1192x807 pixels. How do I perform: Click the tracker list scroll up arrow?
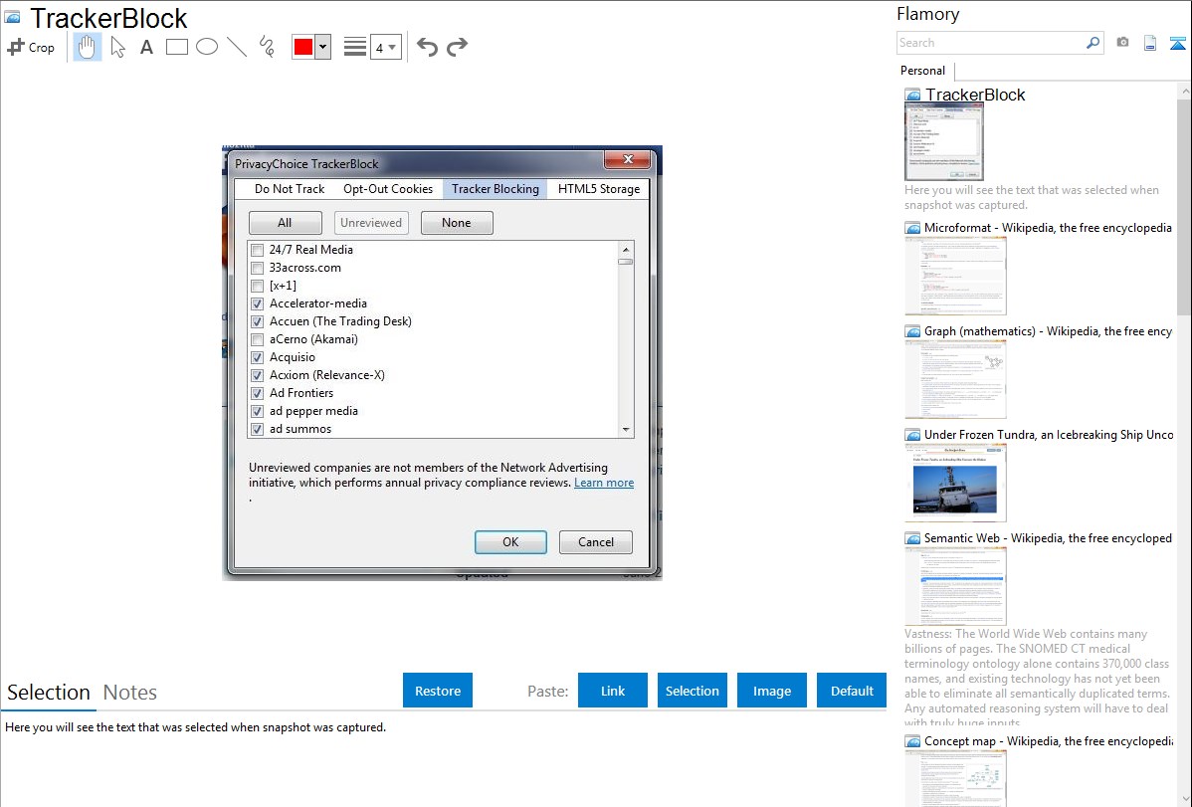(x=626, y=250)
